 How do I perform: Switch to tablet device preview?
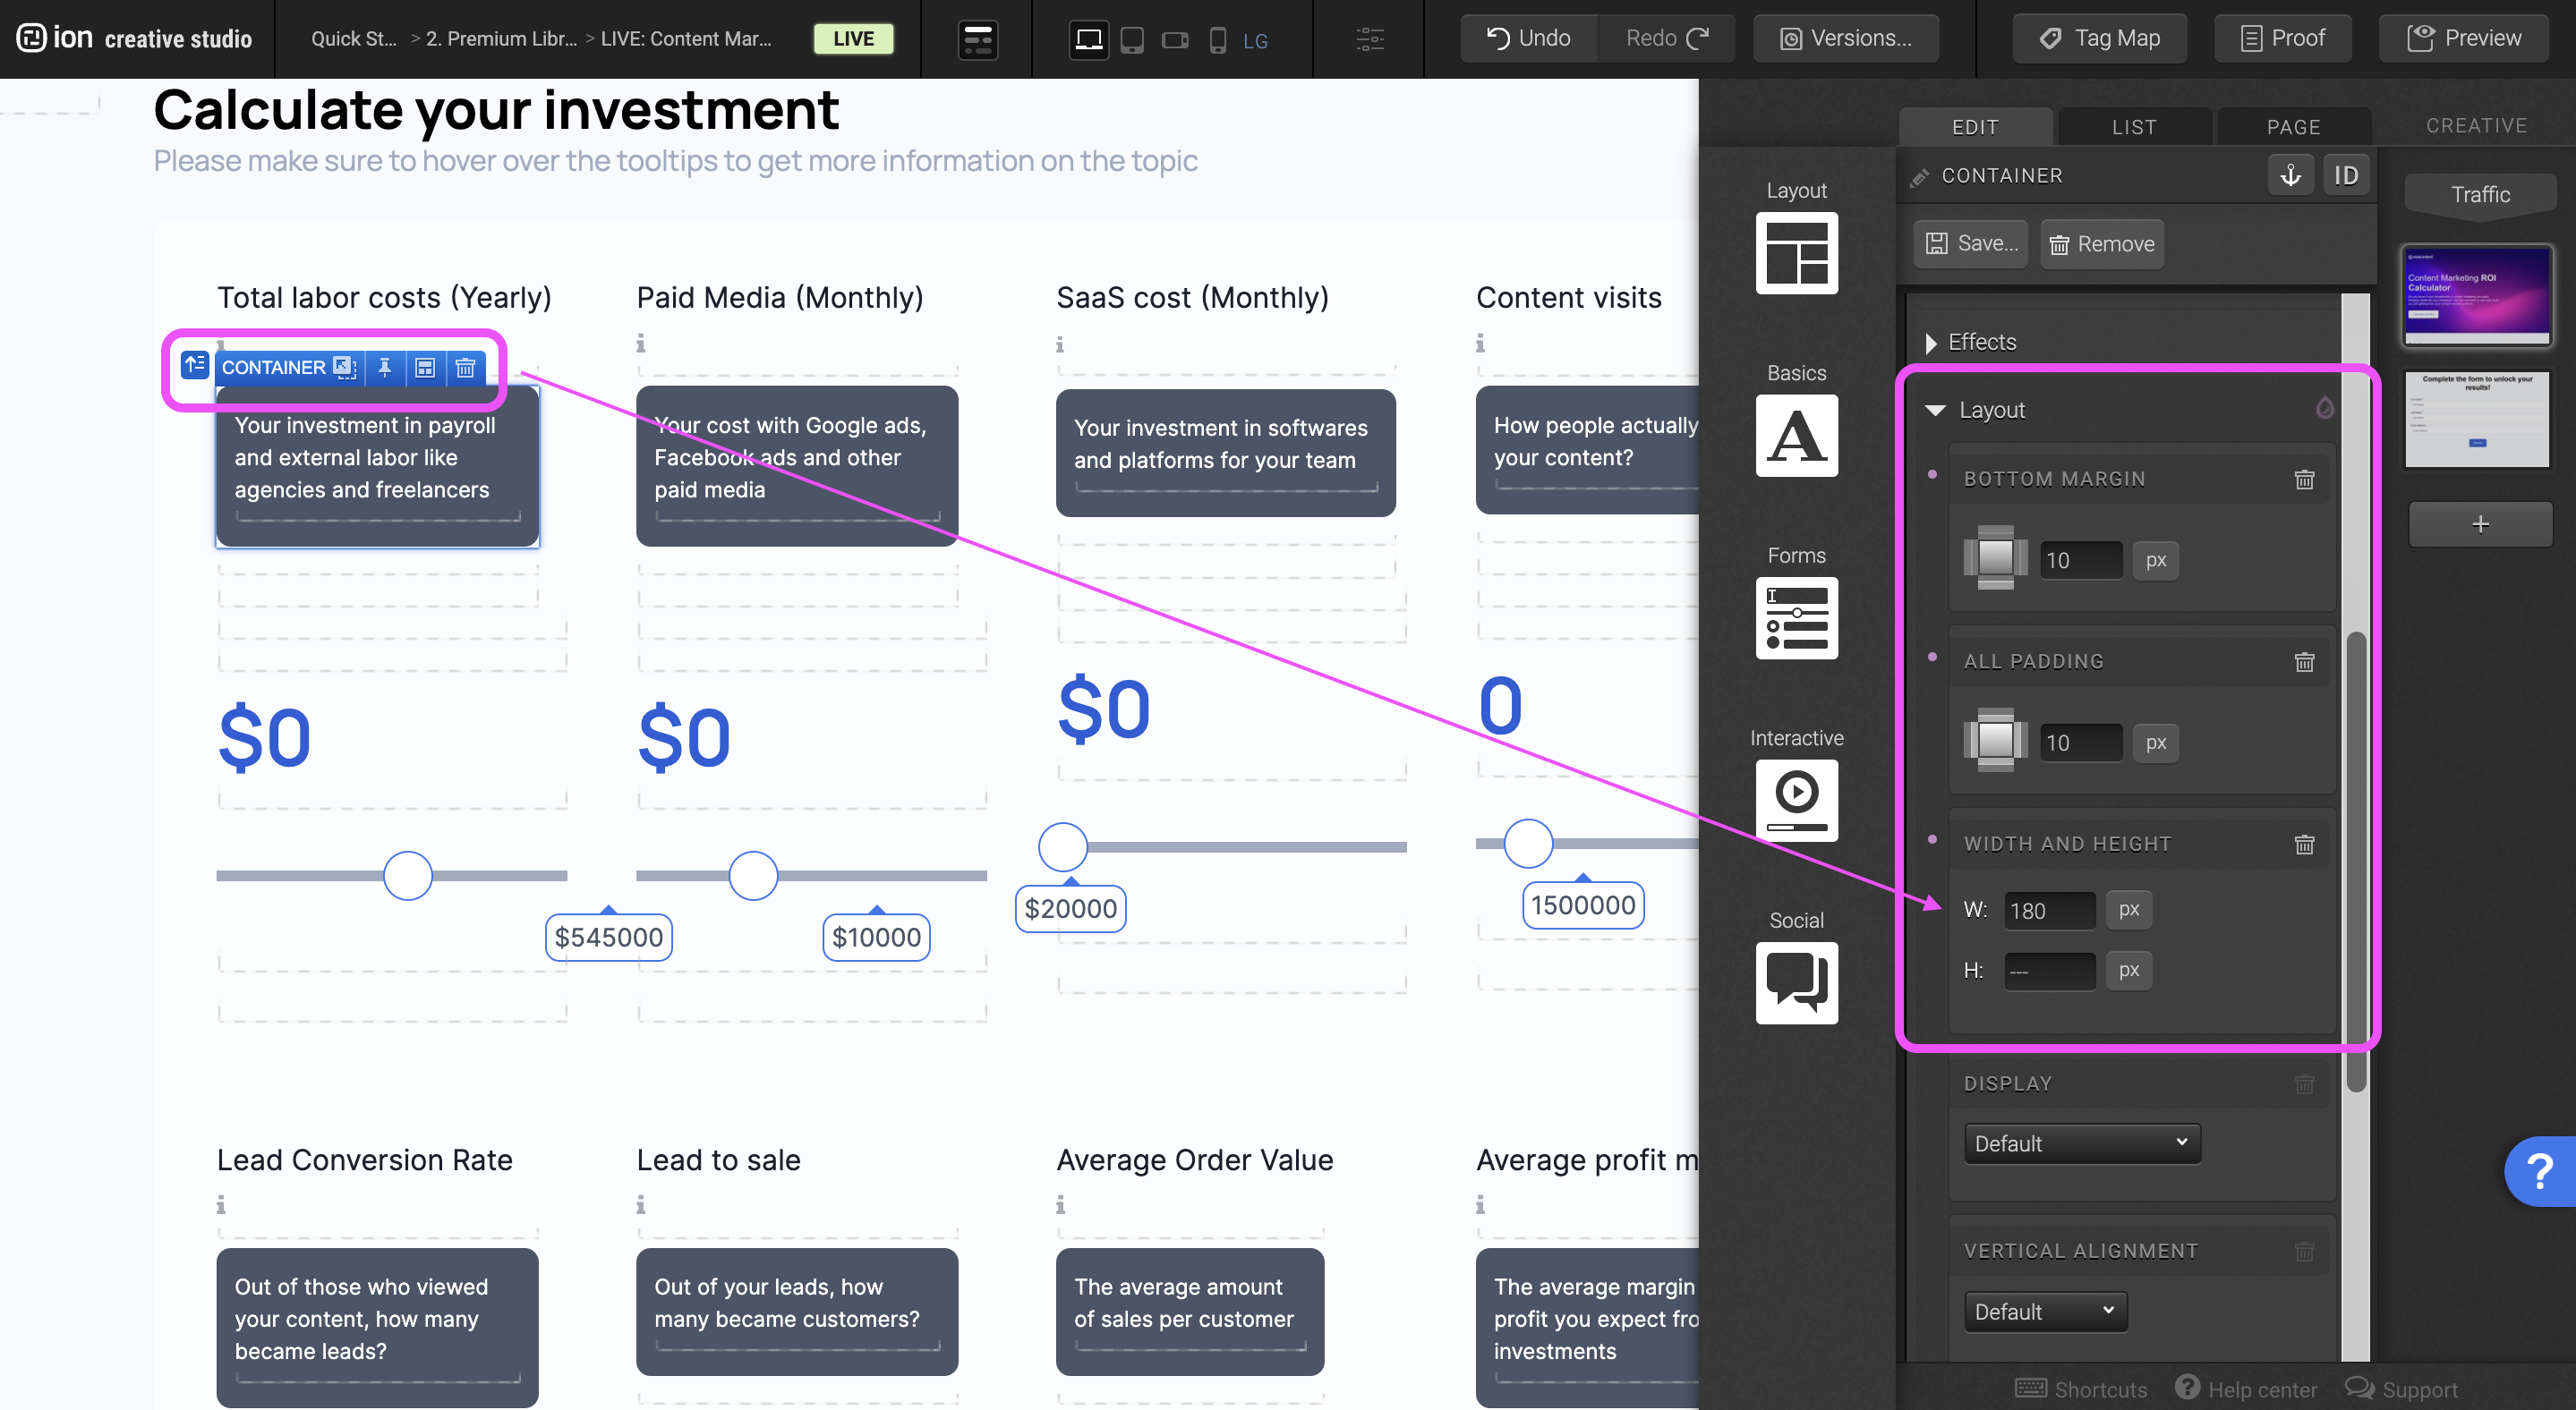pyautogui.click(x=1132, y=40)
